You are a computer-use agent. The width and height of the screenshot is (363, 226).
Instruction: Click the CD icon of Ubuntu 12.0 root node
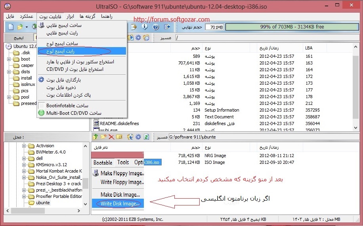[x=9, y=46]
